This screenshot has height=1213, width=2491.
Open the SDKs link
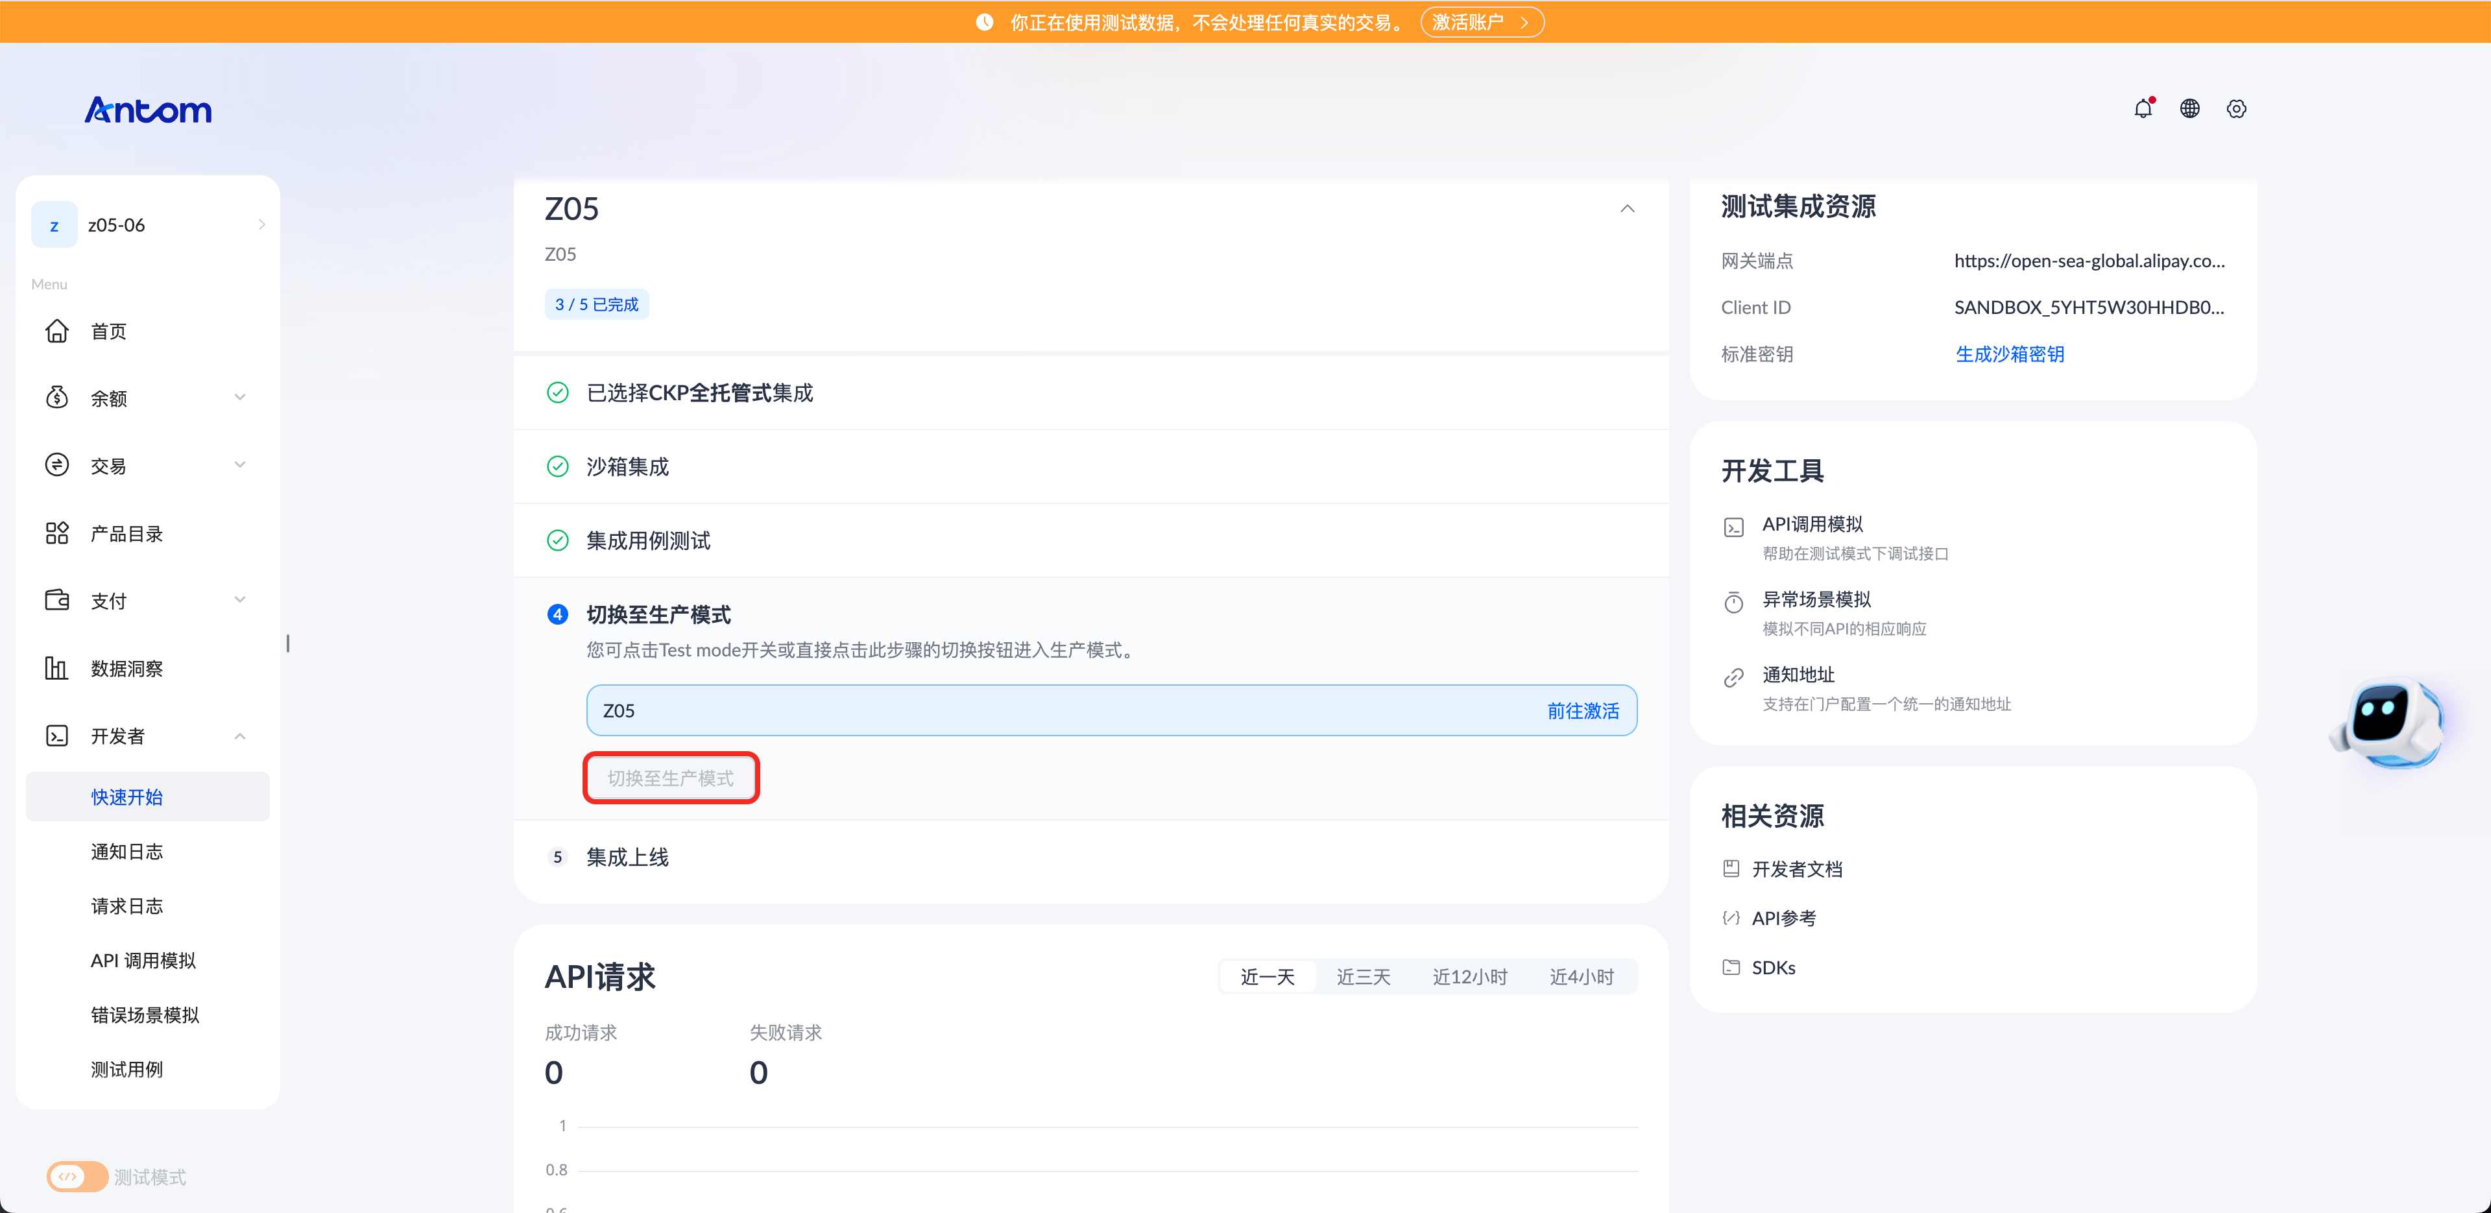coord(1774,967)
